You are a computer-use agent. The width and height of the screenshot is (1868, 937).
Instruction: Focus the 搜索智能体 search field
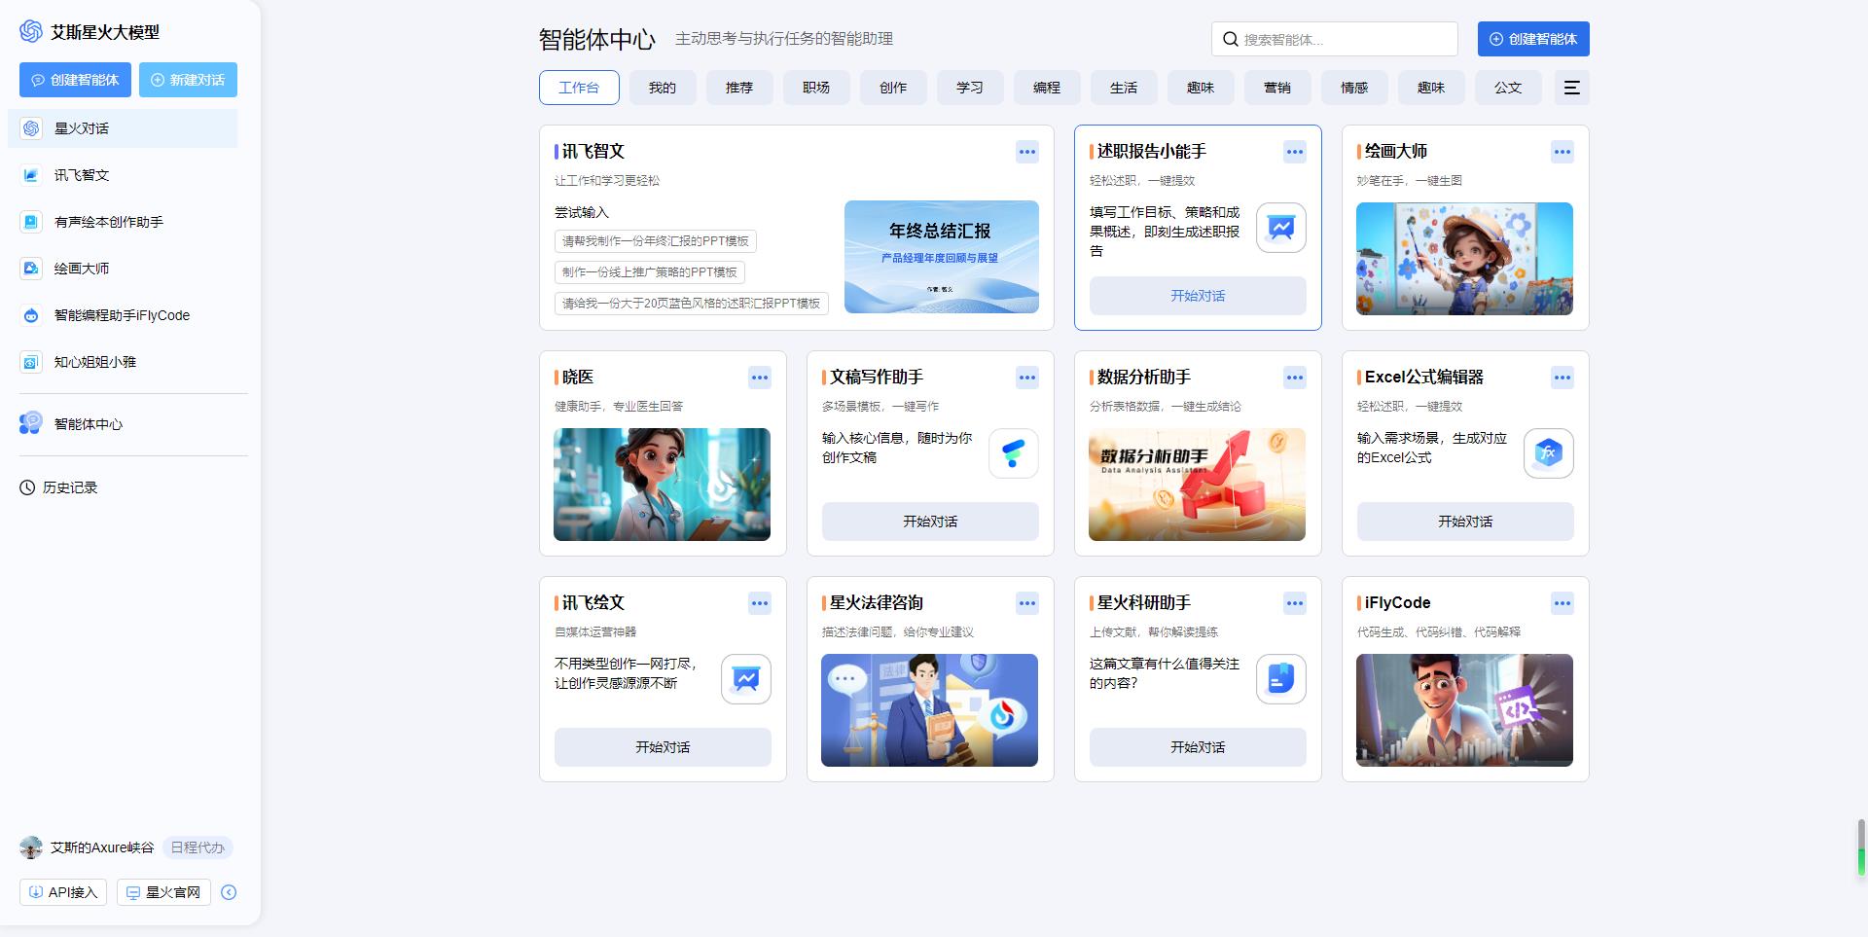click(x=1335, y=39)
